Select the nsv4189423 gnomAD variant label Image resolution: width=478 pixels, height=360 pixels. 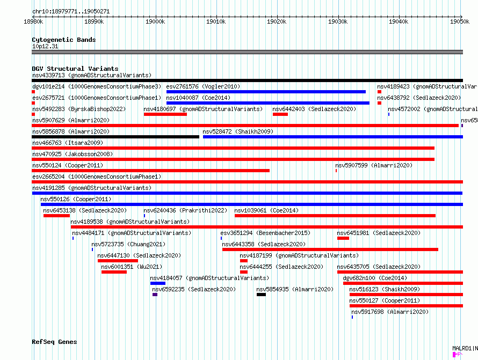coord(427,86)
